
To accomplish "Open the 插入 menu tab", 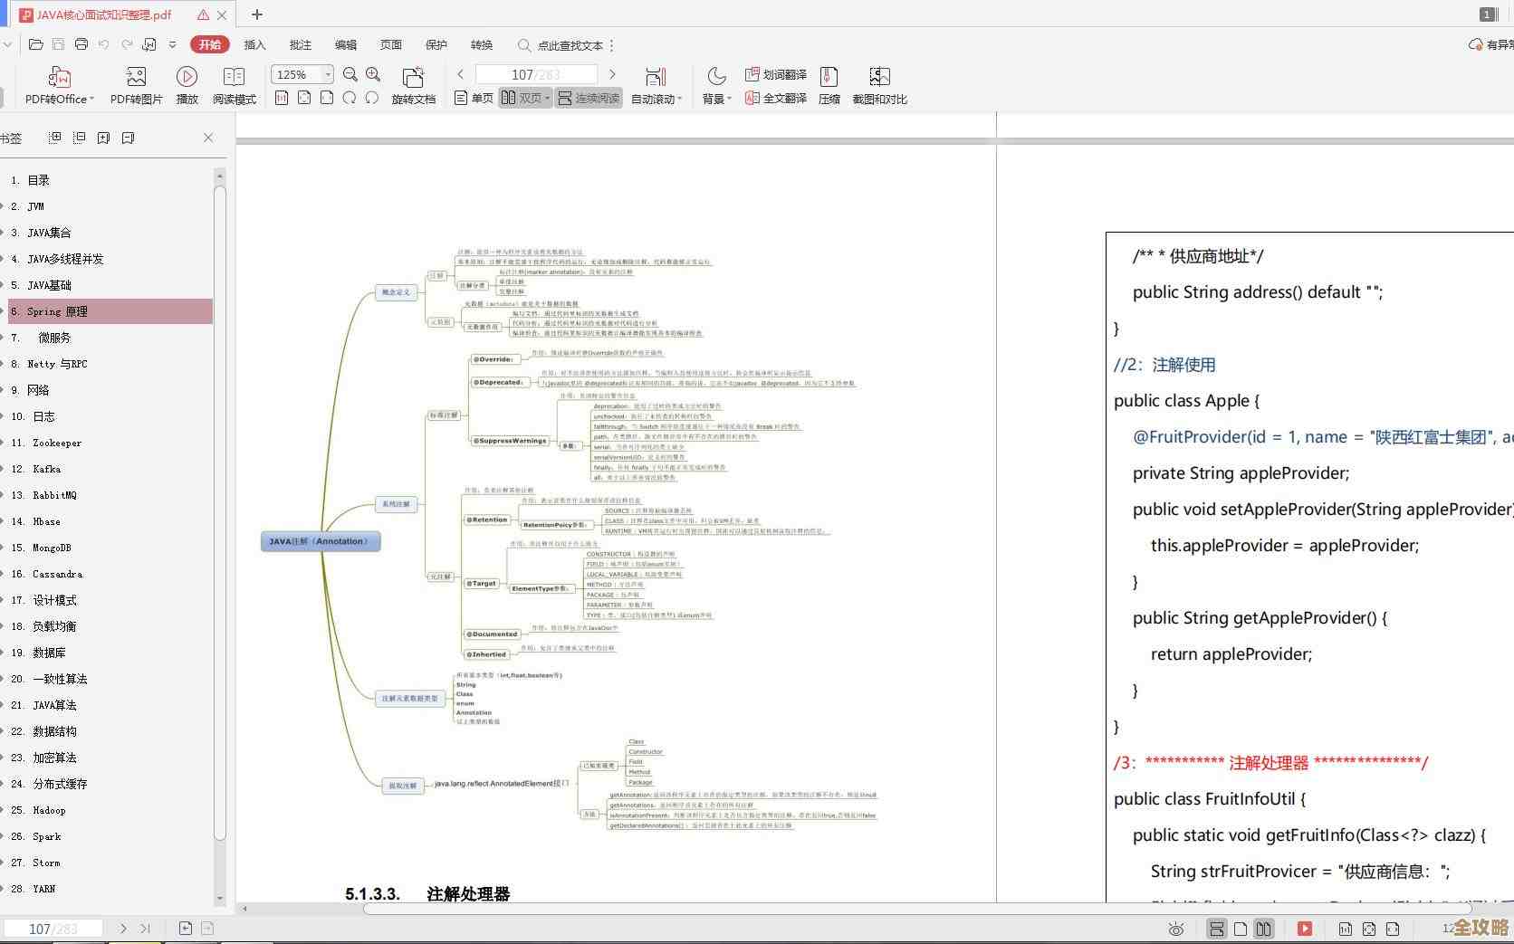I will pos(254,44).
